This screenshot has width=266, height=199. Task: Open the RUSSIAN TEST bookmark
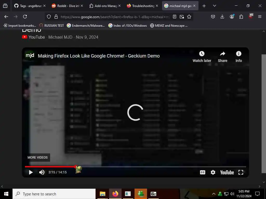pos(52,26)
